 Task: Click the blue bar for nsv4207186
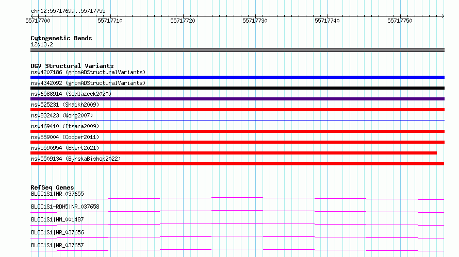[237, 77]
